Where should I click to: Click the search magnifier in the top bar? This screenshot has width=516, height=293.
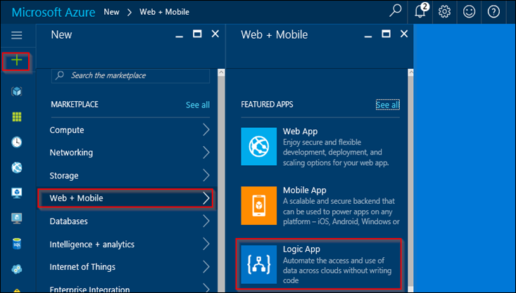pos(395,11)
